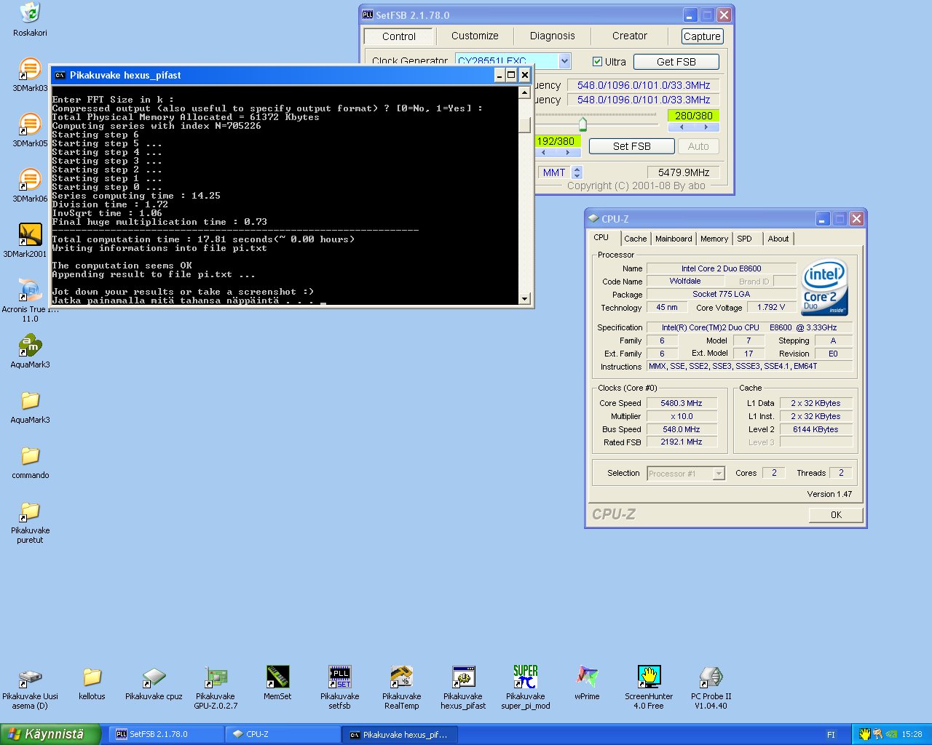Launch PC Probe II V1.04.40 icon

(711, 688)
